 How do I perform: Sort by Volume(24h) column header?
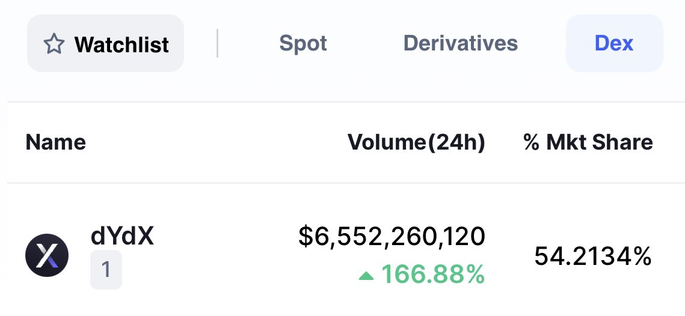(416, 142)
